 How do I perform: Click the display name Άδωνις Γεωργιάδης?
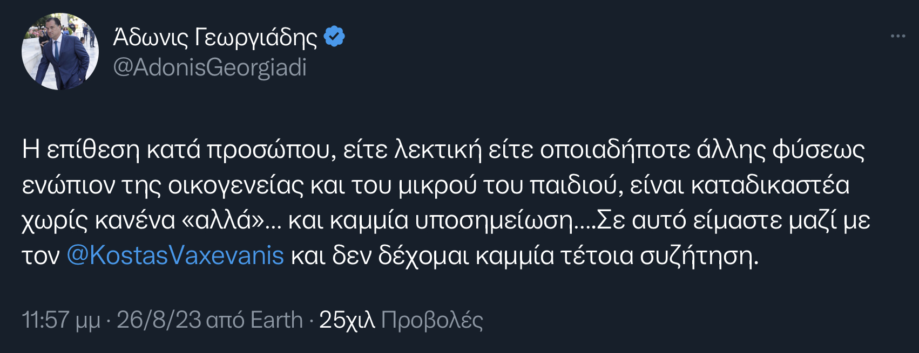pos(215,37)
